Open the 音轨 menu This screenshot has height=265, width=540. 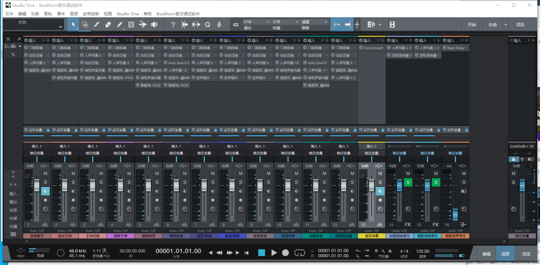(x=48, y=14)
